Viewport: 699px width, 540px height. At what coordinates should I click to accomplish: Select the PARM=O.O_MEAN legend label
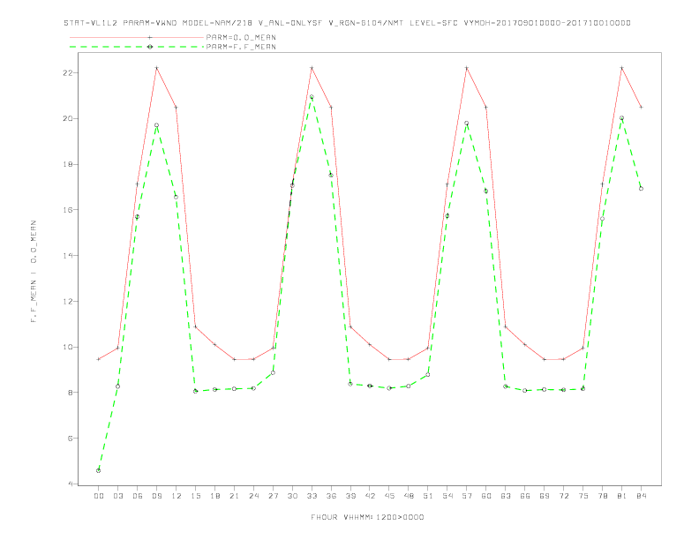[241, 37]
